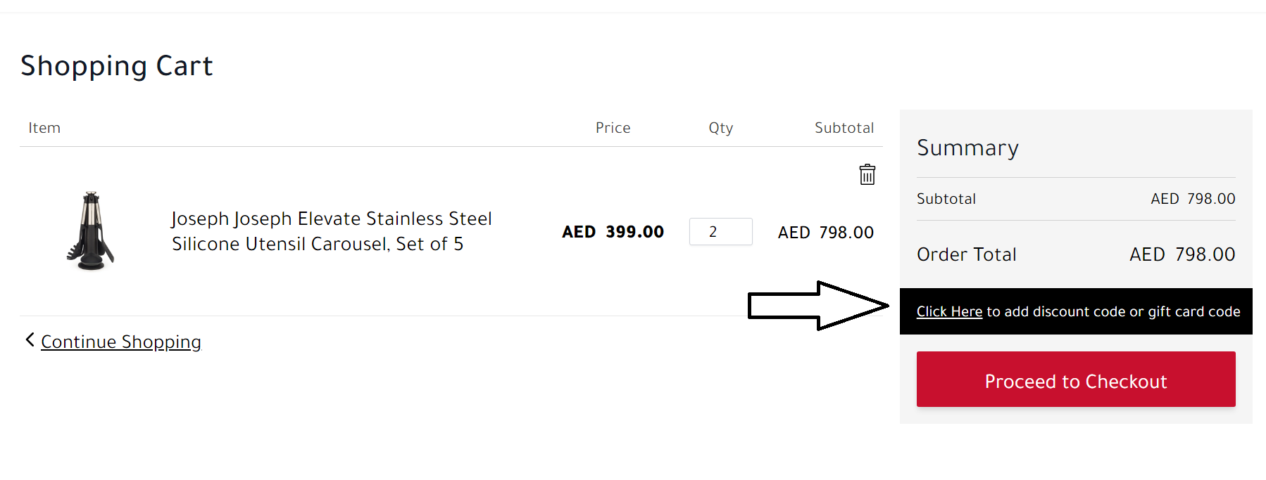Delete the item using the trash icon

(x=867, y=174)
